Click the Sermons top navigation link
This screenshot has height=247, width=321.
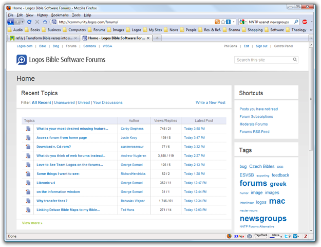point(89,46)
